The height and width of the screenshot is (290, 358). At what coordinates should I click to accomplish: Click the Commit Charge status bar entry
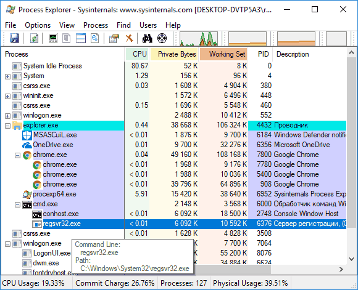pyautogui.click(x=115, y=283)
